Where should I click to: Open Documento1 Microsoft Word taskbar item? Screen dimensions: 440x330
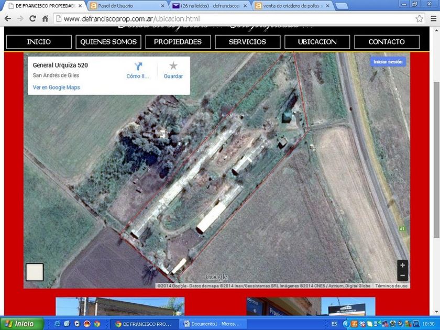[x=213, y=324]
